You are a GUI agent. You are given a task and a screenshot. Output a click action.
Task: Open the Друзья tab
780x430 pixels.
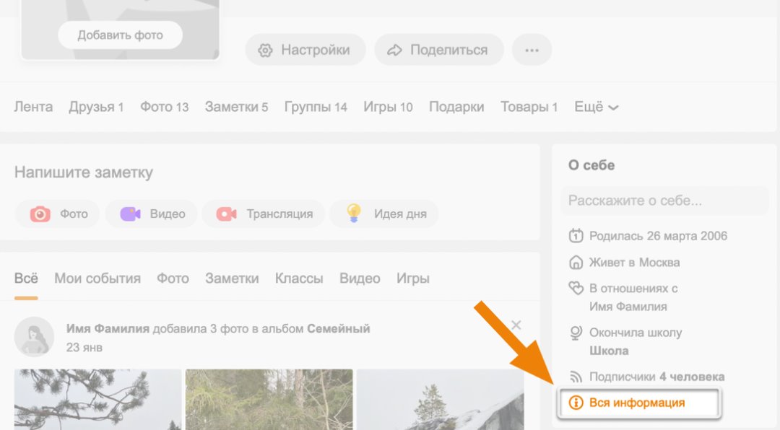(x=96, y=107)
